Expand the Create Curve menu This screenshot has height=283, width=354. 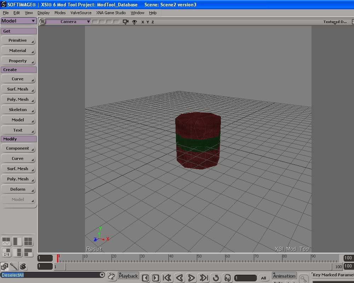pos(18,79)
